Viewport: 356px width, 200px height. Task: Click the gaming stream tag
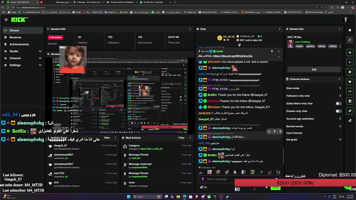(x=310, y=46)
